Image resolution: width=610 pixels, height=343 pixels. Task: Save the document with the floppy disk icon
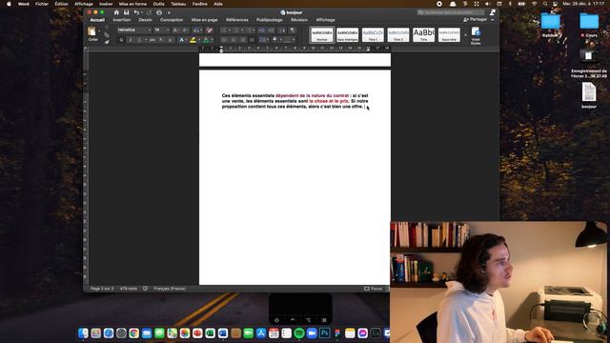point(126,12)
